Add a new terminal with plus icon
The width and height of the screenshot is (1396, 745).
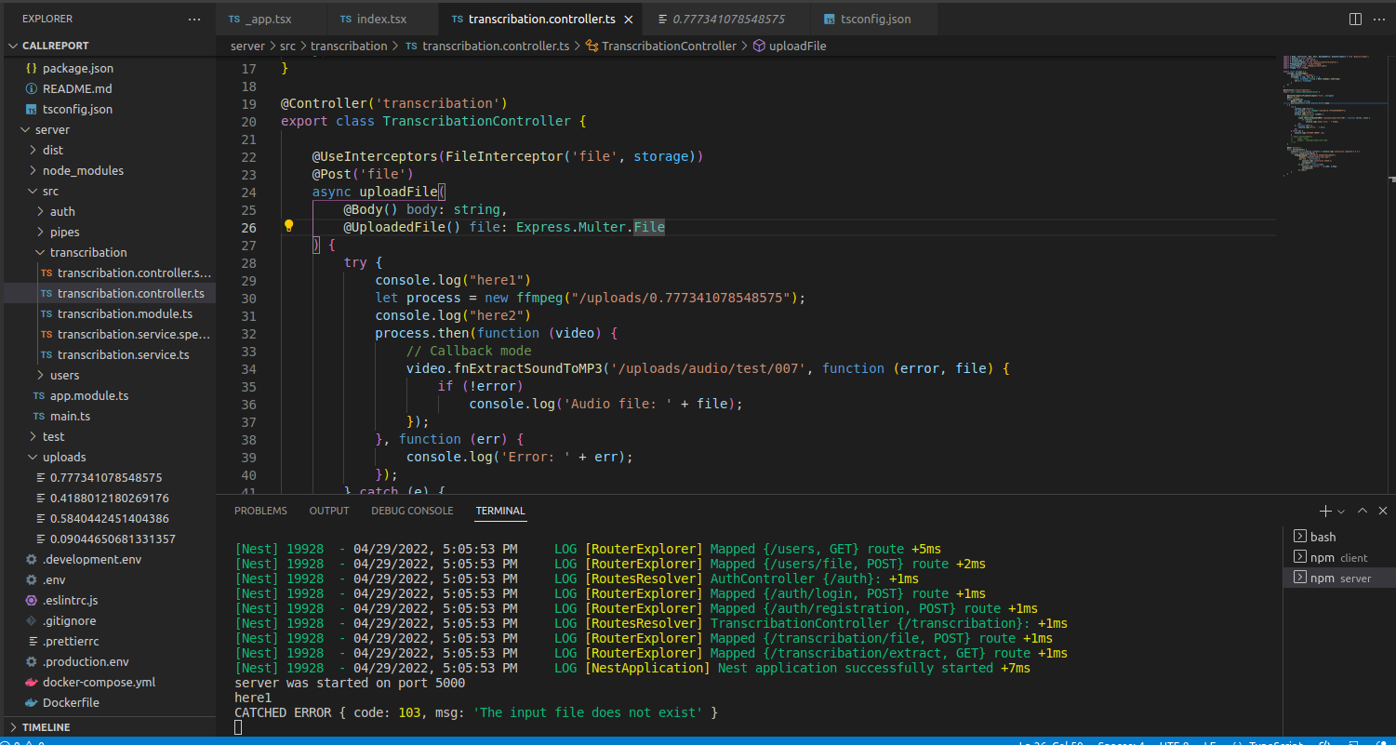[1325, 511]
